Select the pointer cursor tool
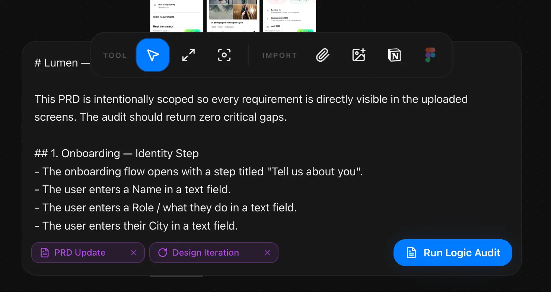Image resolution: width=551 pixels, height=292 pixels. (x=153, y=55)
